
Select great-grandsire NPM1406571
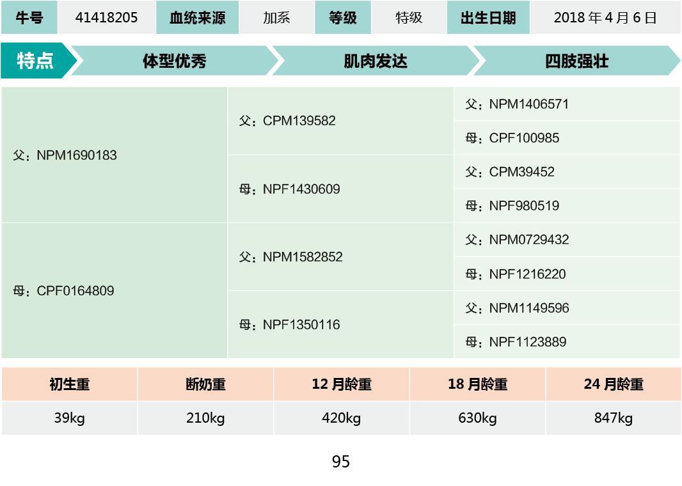517,104
